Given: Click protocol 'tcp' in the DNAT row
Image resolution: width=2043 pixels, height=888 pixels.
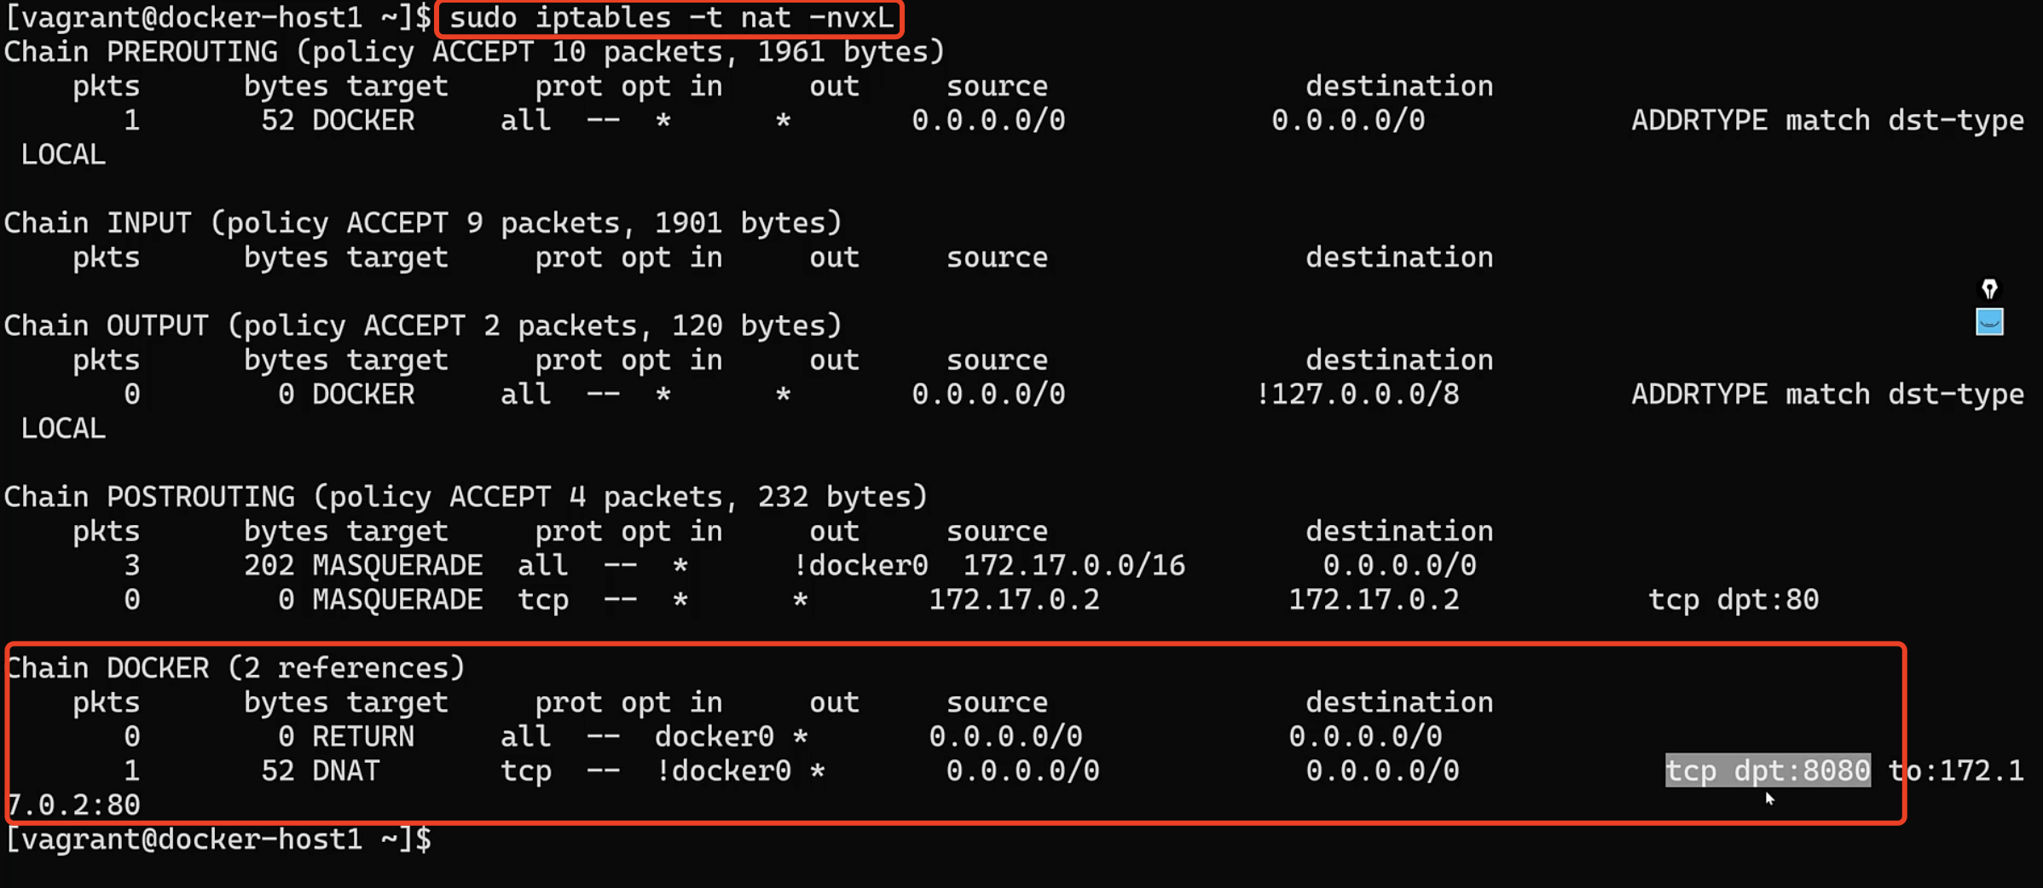Looking at the screenshot, I should coord(526,771).
